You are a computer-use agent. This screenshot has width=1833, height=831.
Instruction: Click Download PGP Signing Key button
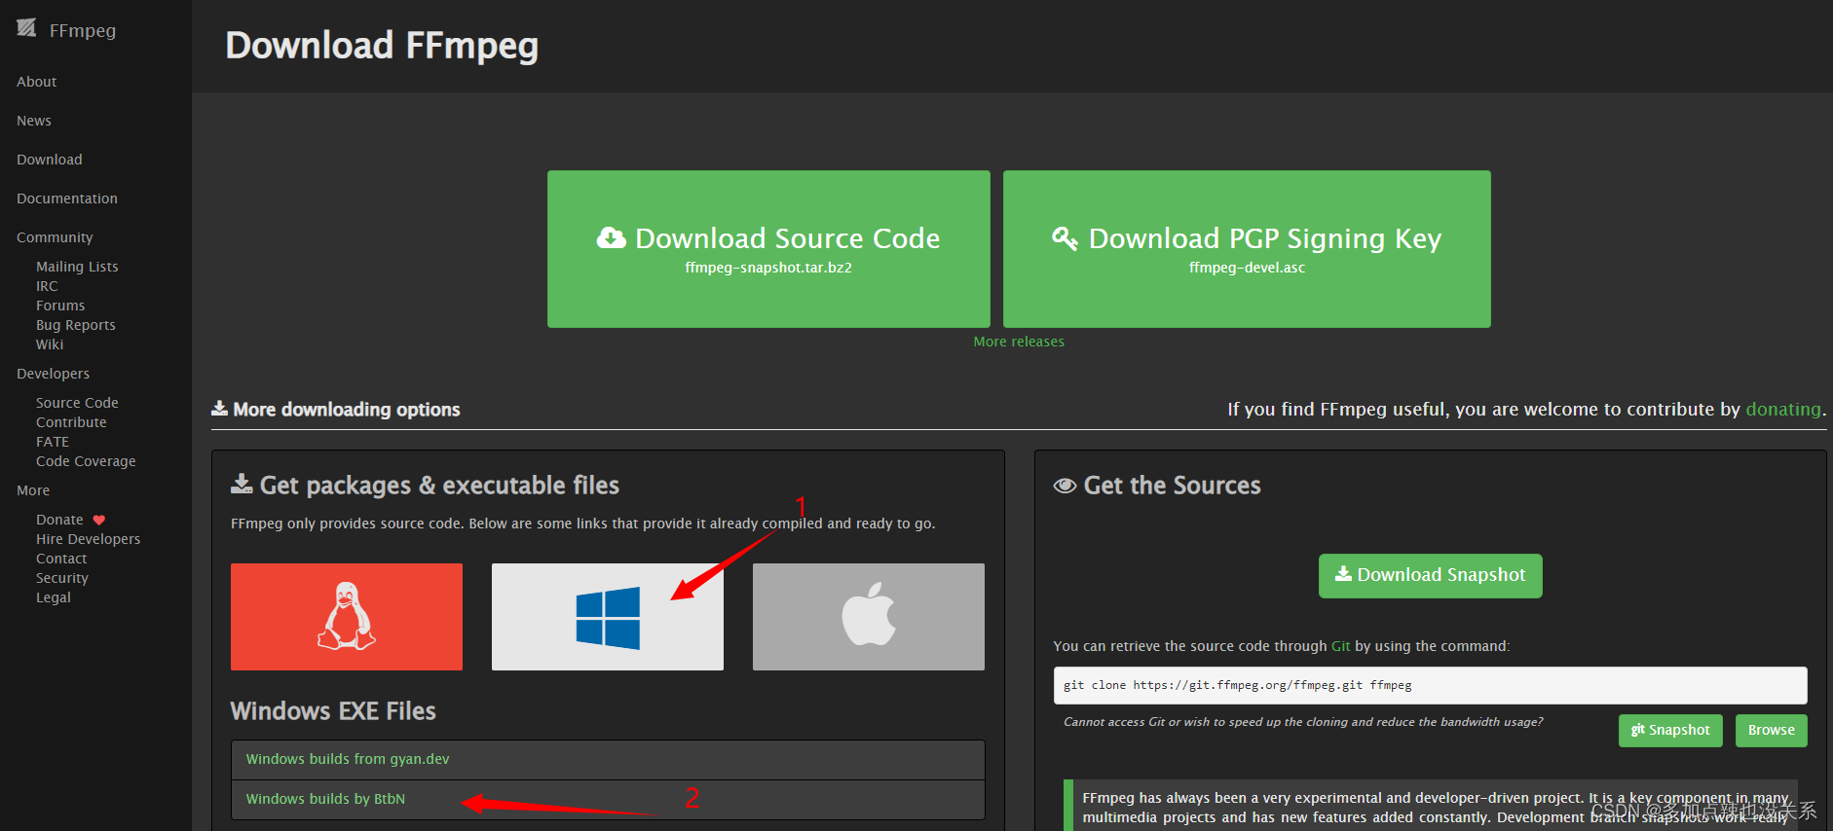click(x=1247, y=249)
